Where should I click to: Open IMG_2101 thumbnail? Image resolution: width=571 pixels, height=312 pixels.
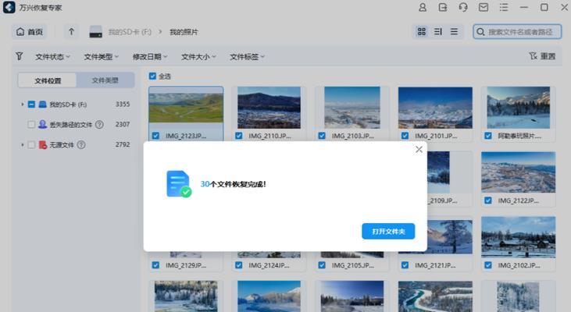click(x=435, y=108)
